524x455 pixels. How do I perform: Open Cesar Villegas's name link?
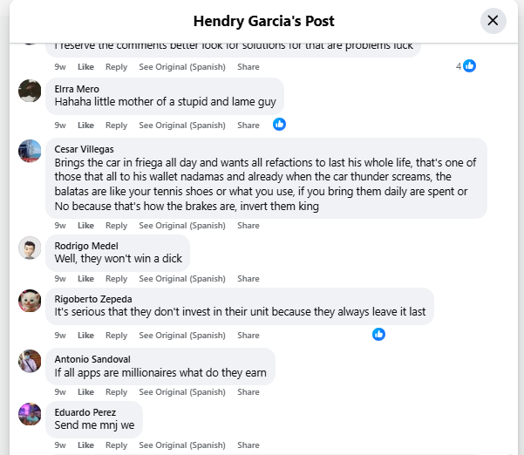(84, 149)
